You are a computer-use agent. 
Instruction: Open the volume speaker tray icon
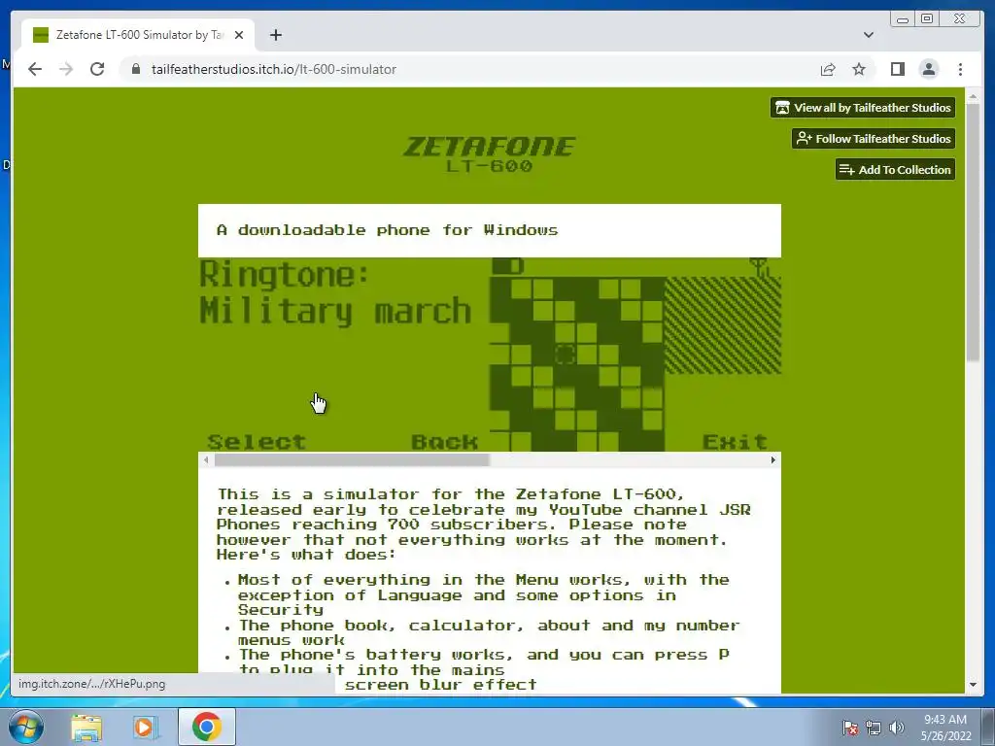(x=896, y=728)
